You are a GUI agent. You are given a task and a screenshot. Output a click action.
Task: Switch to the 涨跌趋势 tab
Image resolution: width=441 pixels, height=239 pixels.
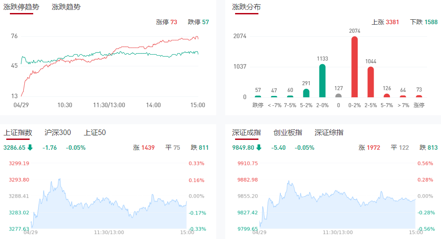pyautogui.click(x=66, y=7)
